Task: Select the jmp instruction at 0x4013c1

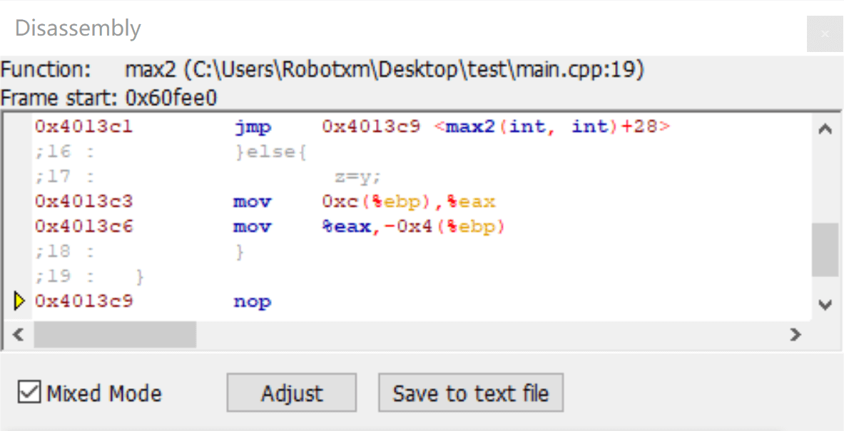Action: 253,128
